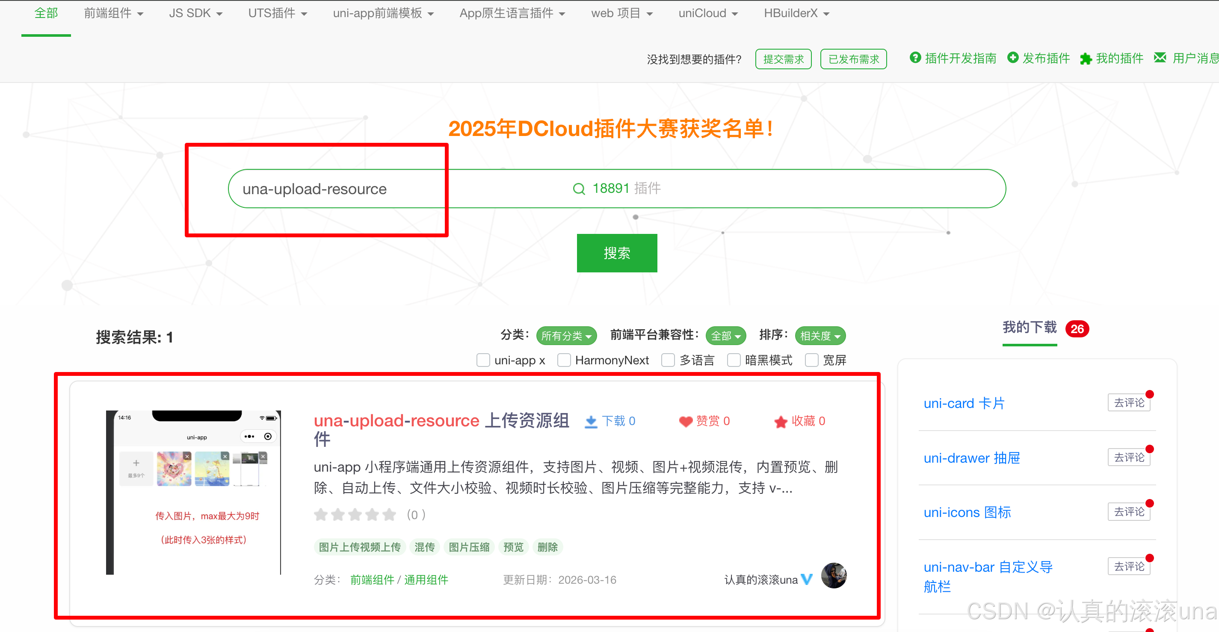Click the 发布插件 plus icon
1219x632 pixels.
coord(1013,58)
